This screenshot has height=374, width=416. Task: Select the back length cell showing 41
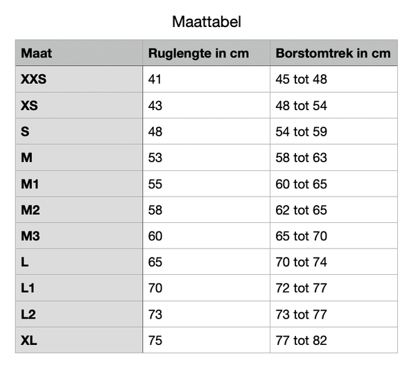pyautogui.click(x=155, y=80)
